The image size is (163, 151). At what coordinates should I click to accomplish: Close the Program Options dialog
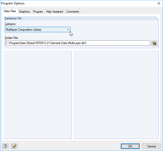click(x=159, y=3)
